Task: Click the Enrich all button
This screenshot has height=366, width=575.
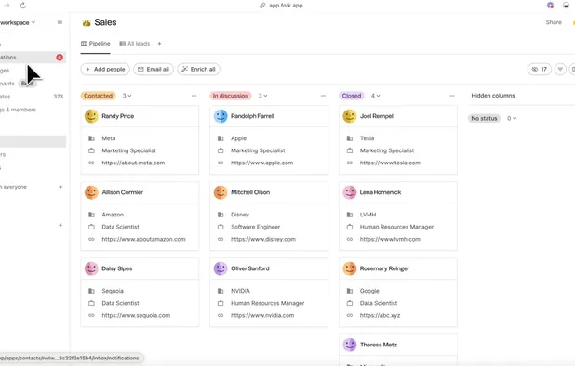Action: tap(198, 69)
